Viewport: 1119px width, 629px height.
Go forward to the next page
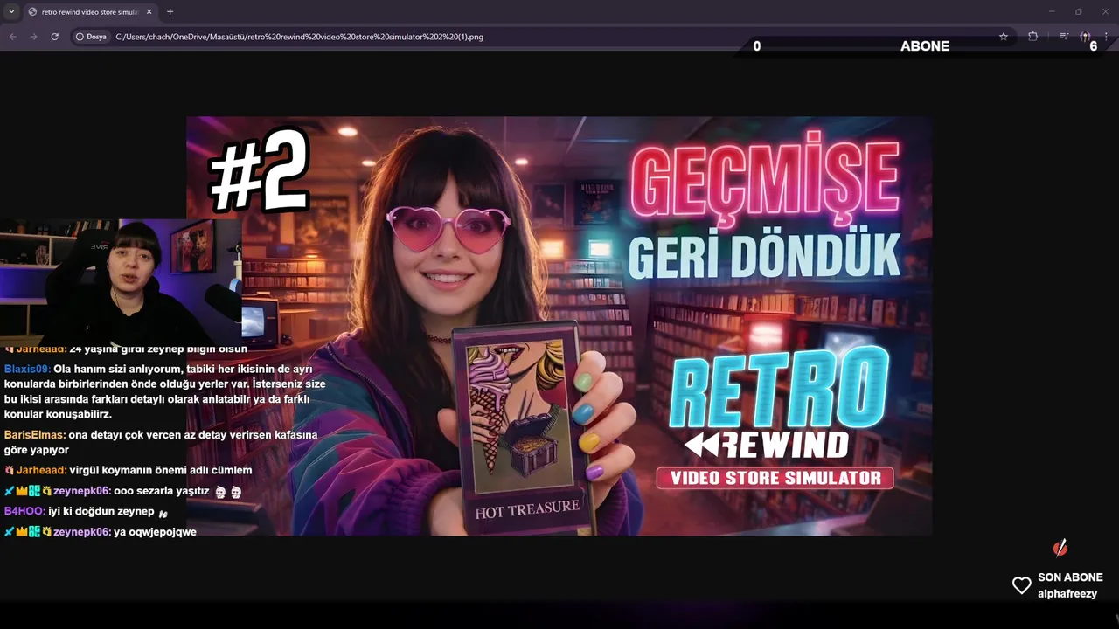click(x=33, y=37)
